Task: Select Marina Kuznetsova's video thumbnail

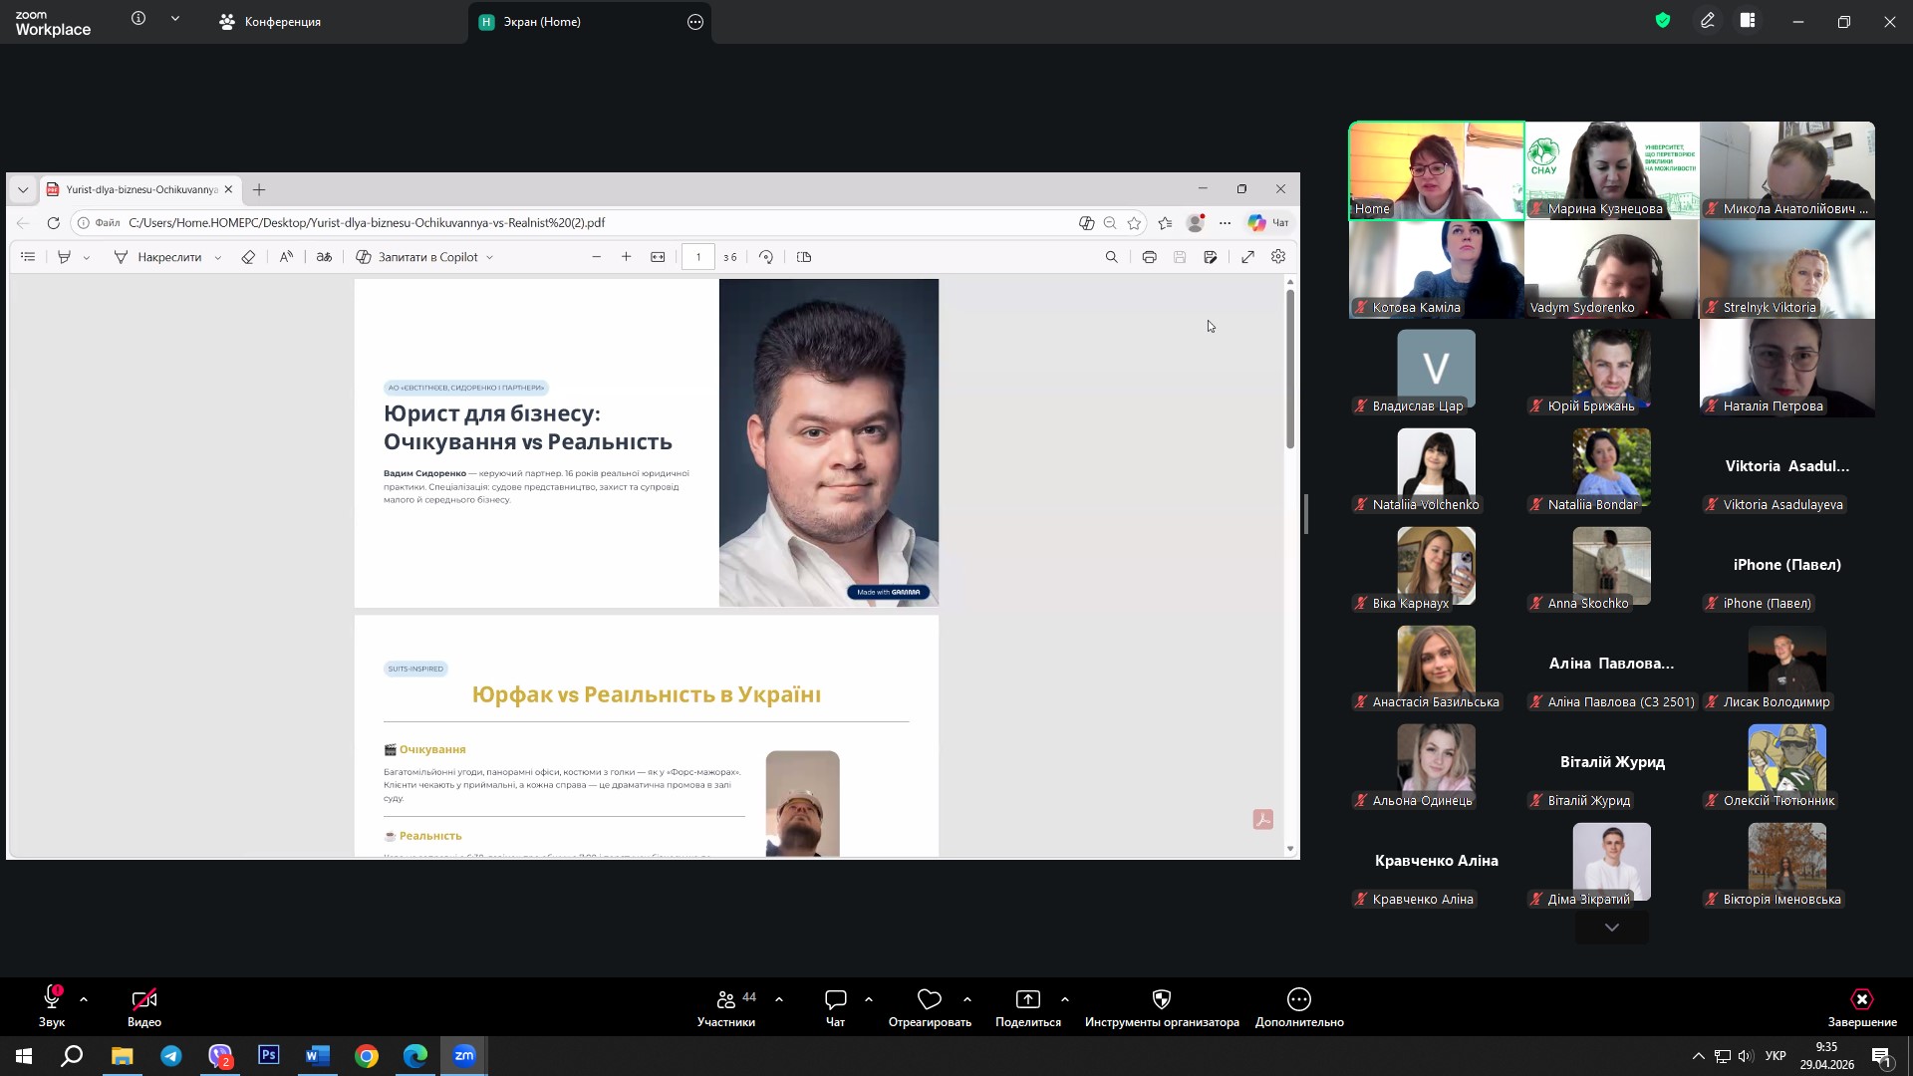Action: pos(1611,169)
